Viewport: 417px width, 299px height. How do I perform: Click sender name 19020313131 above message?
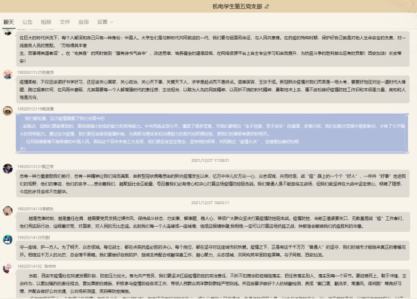pyautogui.click(x=35, y=166)
